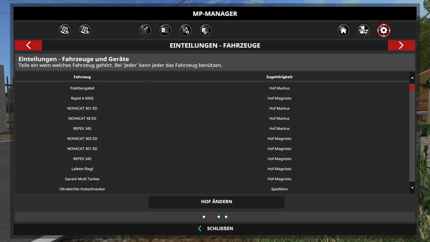Click SCHLIEßEN to close the manager

pyautogui.click(x=215, y=229)
